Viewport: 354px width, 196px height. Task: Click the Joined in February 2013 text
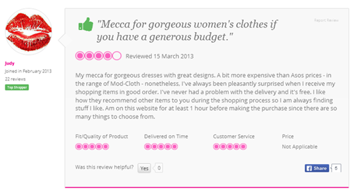[28, 71]
